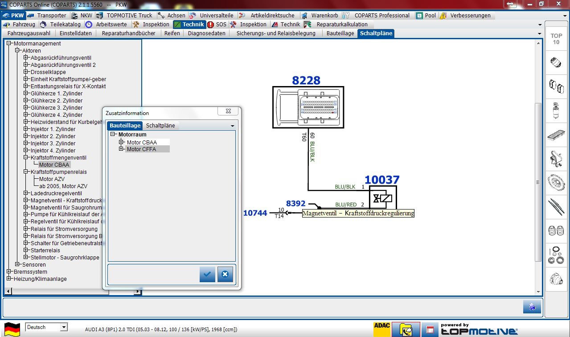This screenshot has height=337, width=570.
Task: Expand Motor CBAA in dialog tree
Action: point(121,142)
